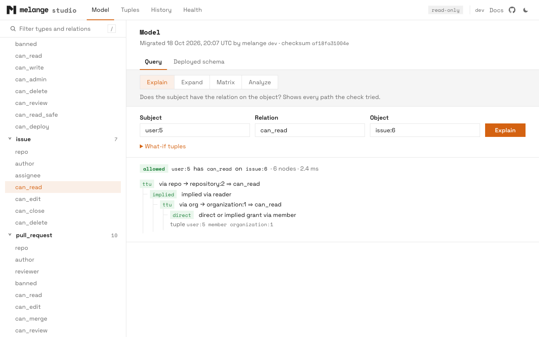The image size is (539, 337).
Task: Select the can_deploy relation
Action: pyautogui.click(x=63, y=126)
